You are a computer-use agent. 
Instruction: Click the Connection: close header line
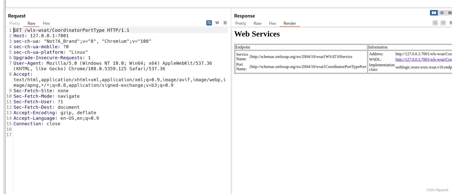(37, 124)
